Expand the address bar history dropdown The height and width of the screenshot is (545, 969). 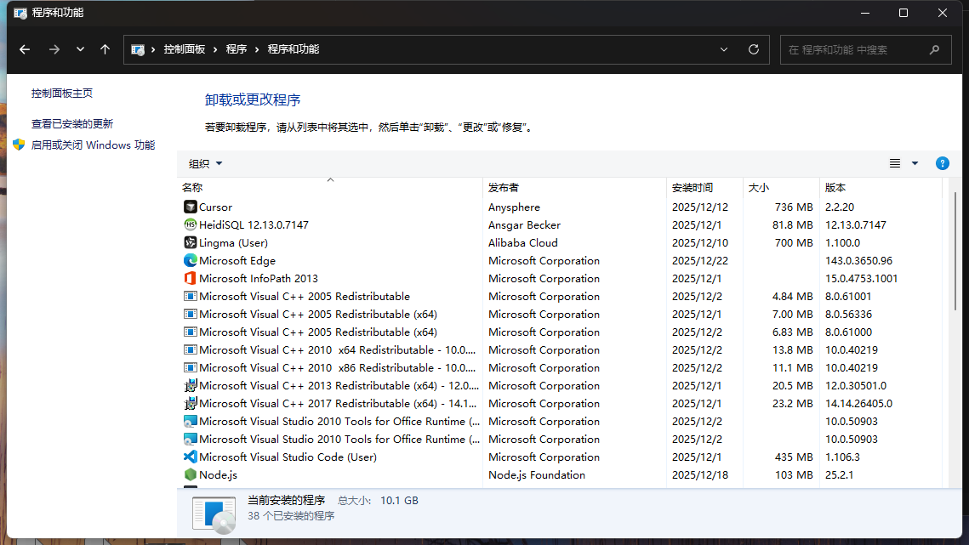[724, 49]
